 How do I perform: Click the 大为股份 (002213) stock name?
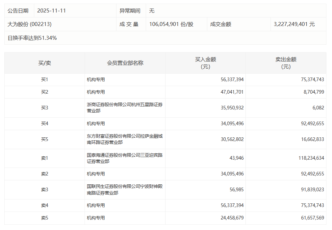pos(30,24)
